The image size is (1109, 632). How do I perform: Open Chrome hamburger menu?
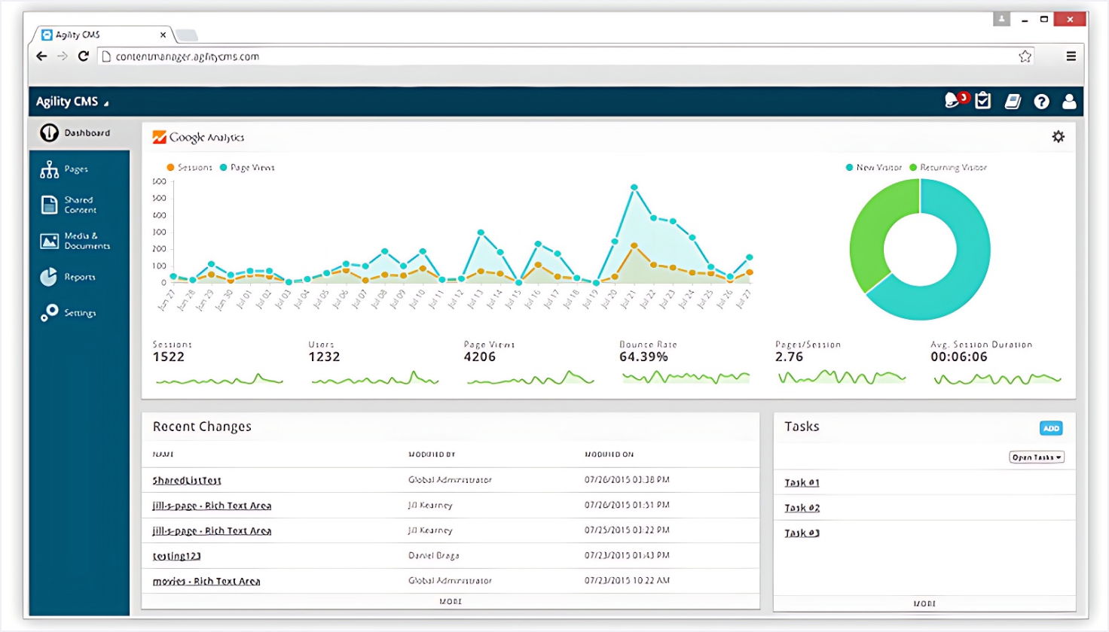(1071, 56)
